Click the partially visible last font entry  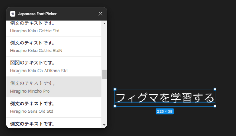(x=54, y=123)
